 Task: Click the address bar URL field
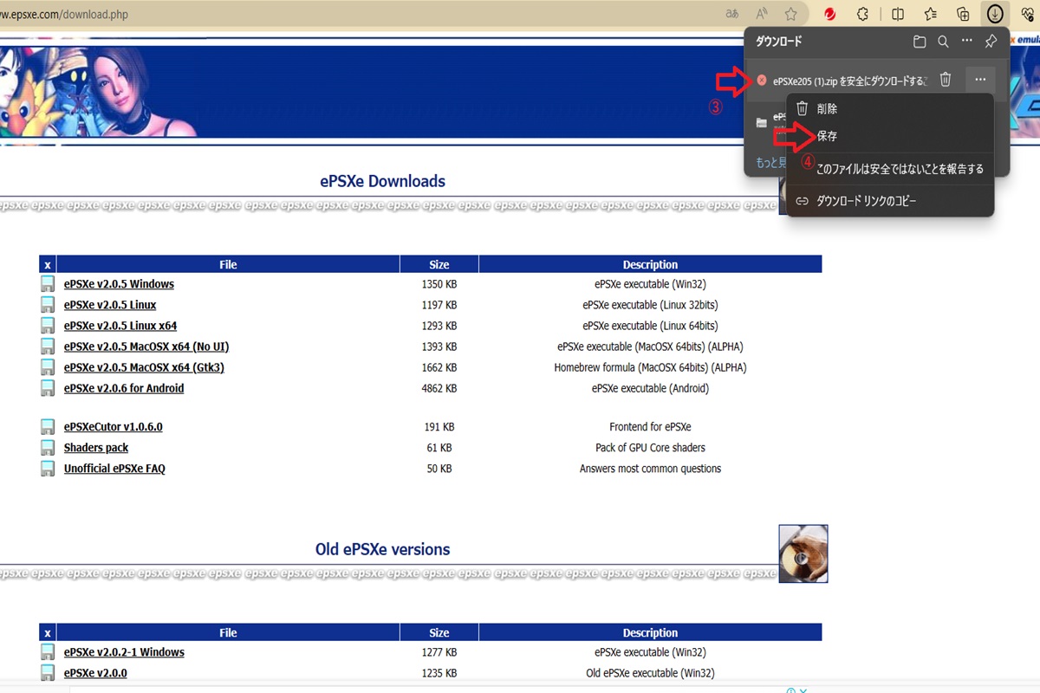tap(347, 14)
